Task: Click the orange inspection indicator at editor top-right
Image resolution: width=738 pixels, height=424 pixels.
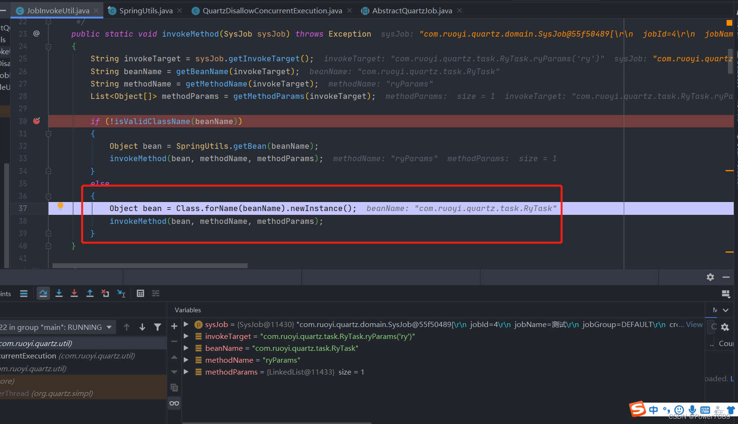Action: coord(729,23)
